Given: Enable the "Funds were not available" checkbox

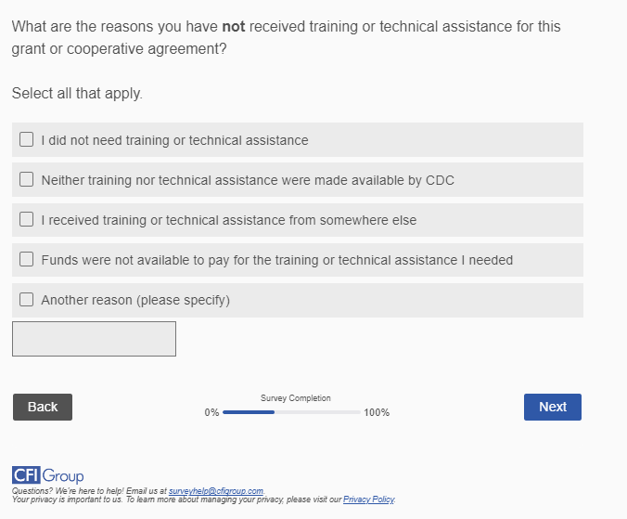Looking at the screenshot, I should click(x=27, y=260).
